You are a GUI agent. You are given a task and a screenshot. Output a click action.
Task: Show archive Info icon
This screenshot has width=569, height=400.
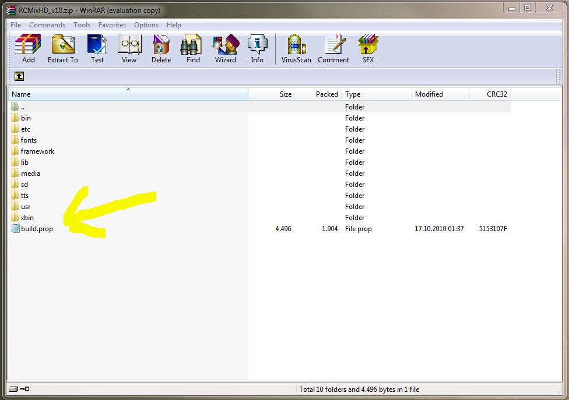257,44
